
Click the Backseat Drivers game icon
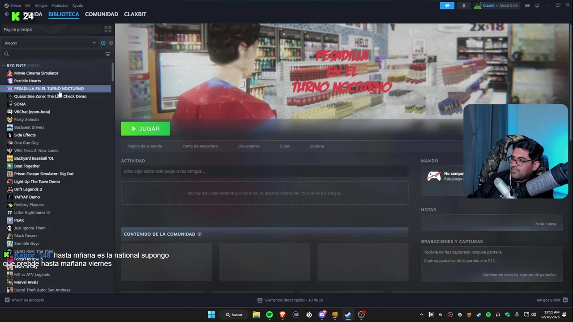click(x=9, y=127)
